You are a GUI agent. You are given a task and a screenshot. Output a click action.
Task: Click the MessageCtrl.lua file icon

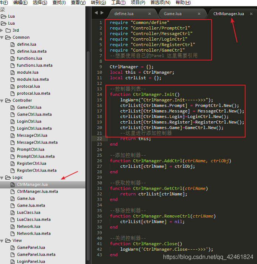pyautogui.click(x=13, y=136)
